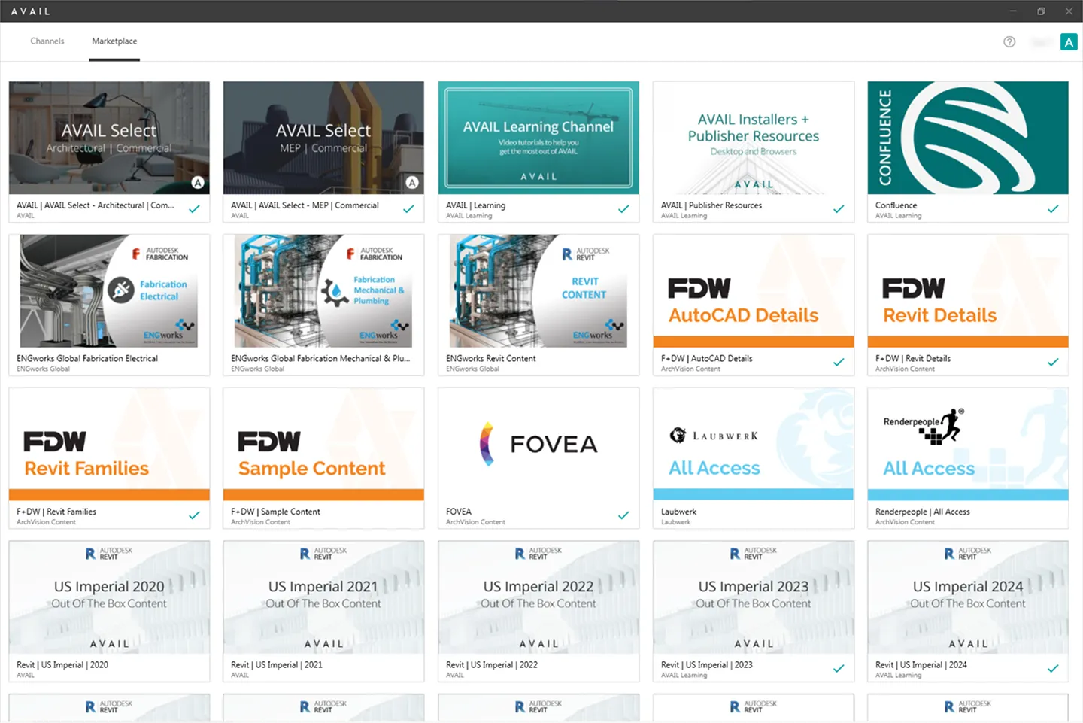Open ENGworks Revit Content thumbnail

(538, 291)
